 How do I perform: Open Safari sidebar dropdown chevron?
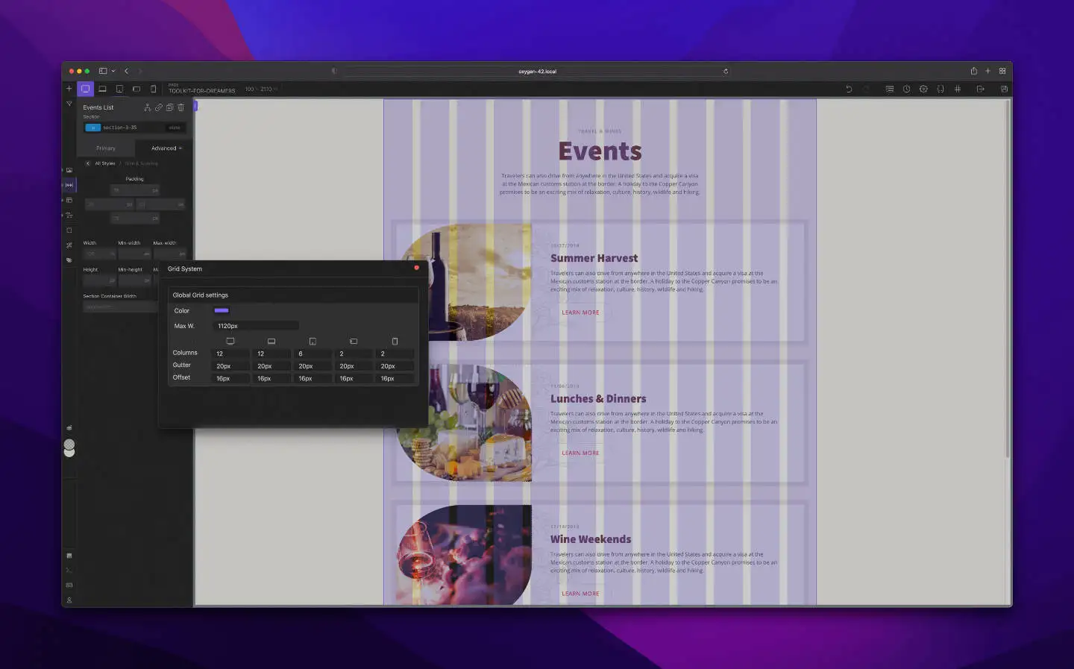pos(113,71)
